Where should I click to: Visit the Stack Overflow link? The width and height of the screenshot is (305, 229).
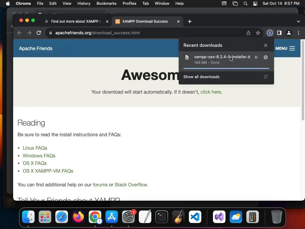[x=131, y=185]
